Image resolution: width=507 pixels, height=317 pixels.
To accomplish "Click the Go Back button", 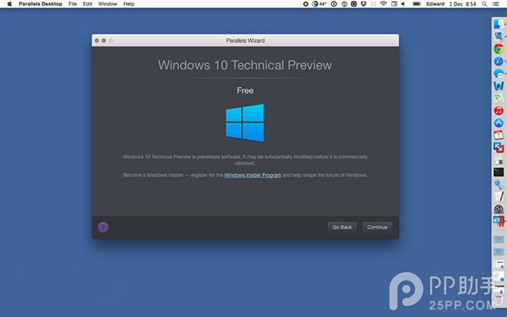I will click(342, 227).
